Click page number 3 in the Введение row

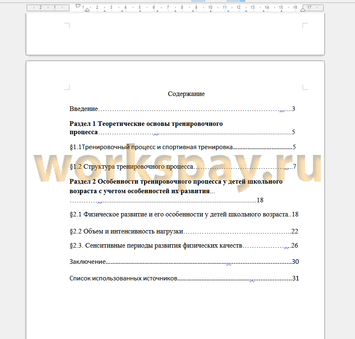coord(293,109)
